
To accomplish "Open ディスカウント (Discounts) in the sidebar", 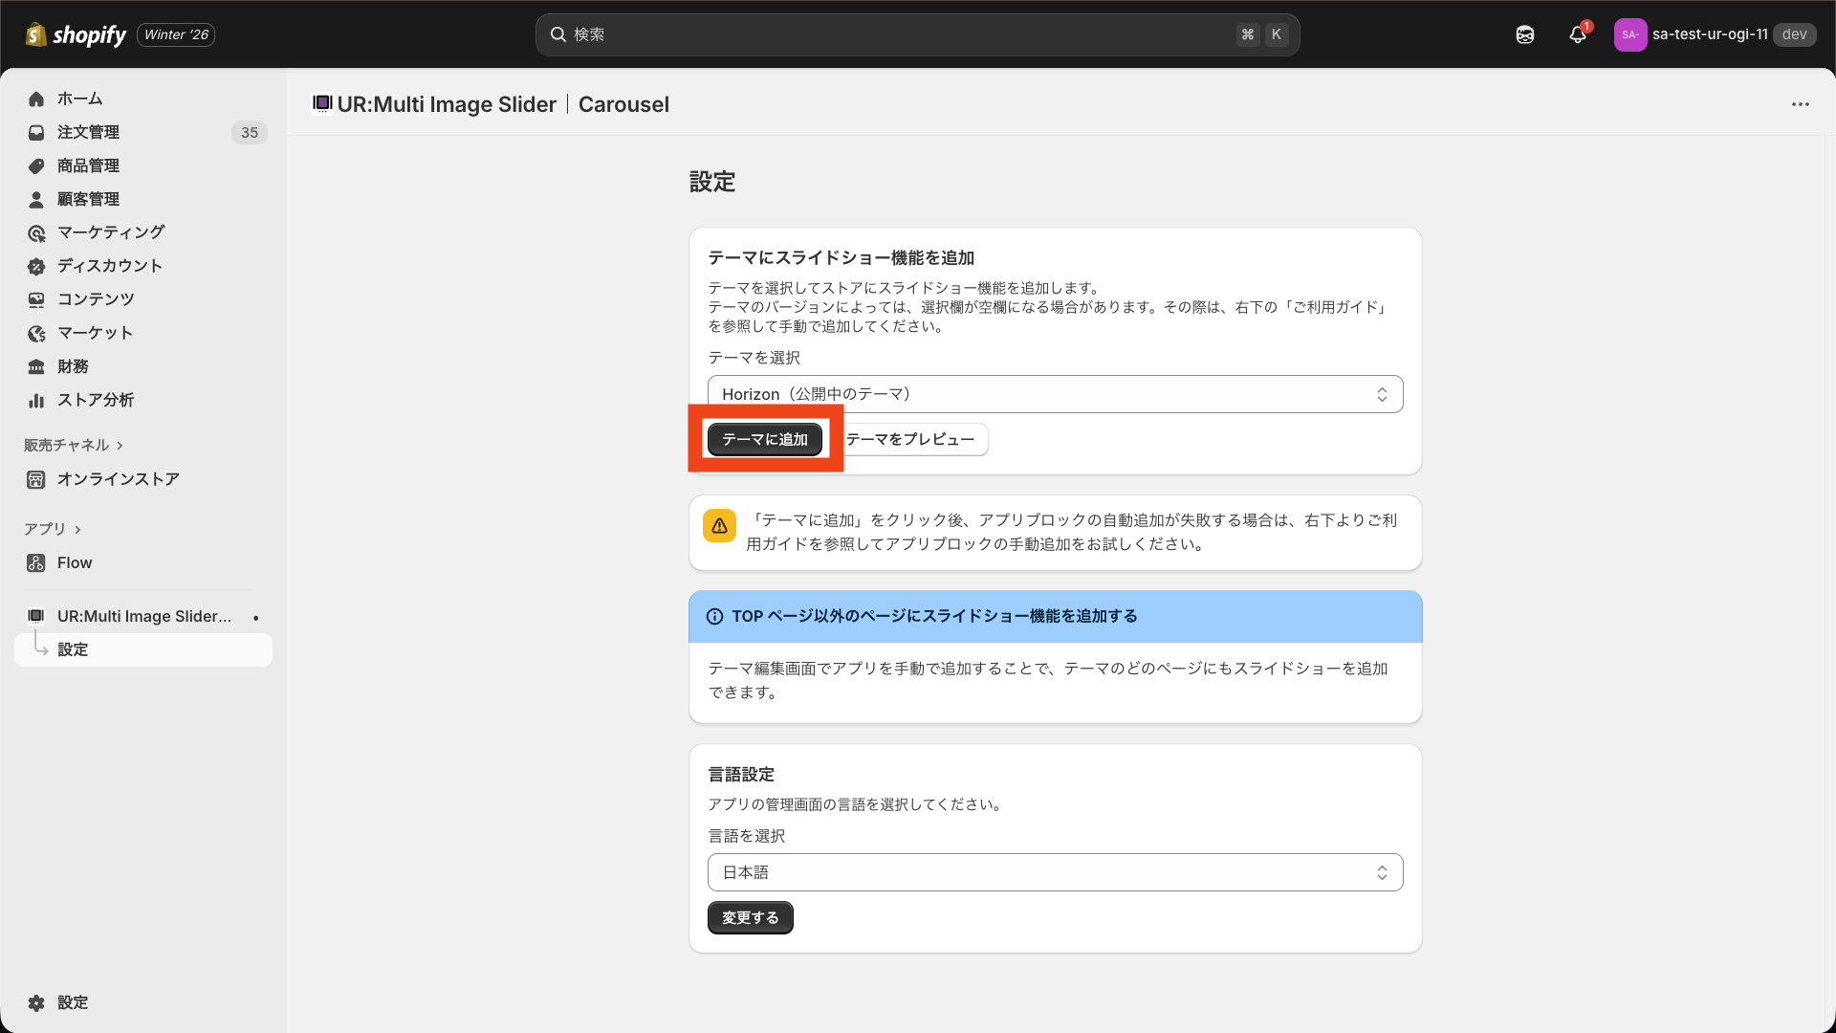I will pyautogui.click(x=108, y=266).
